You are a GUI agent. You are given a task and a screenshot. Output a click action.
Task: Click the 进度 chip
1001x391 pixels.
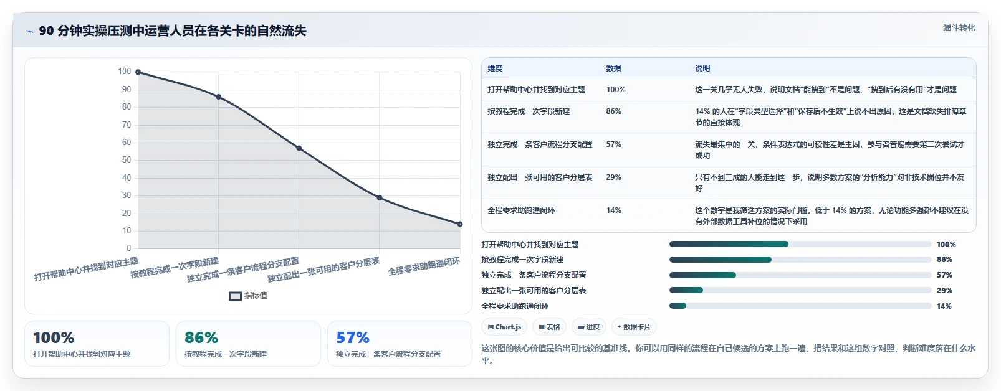pyautogui.click(x=588, y=327)
